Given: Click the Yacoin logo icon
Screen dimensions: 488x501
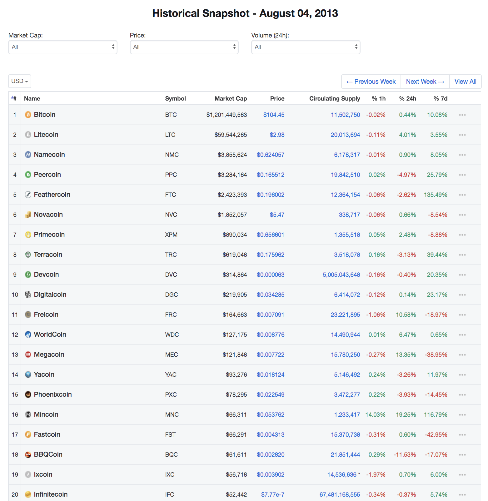Looking at the screenshot, I should click(28, 375).
